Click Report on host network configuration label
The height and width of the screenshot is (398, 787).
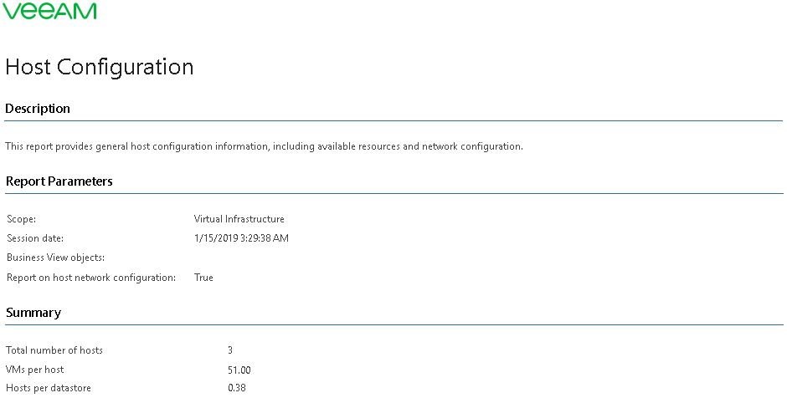click(91, 278)
